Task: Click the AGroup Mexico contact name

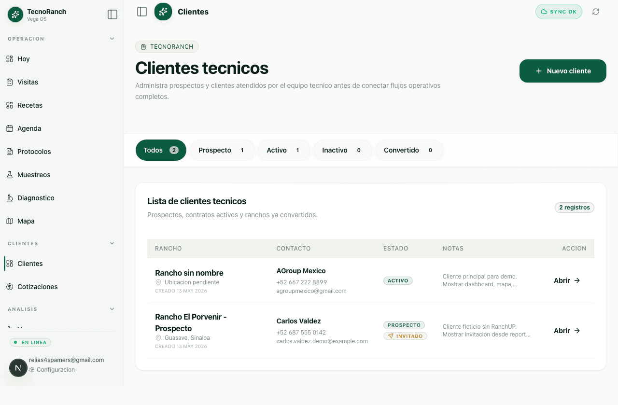Action: [x=301, y=271]
